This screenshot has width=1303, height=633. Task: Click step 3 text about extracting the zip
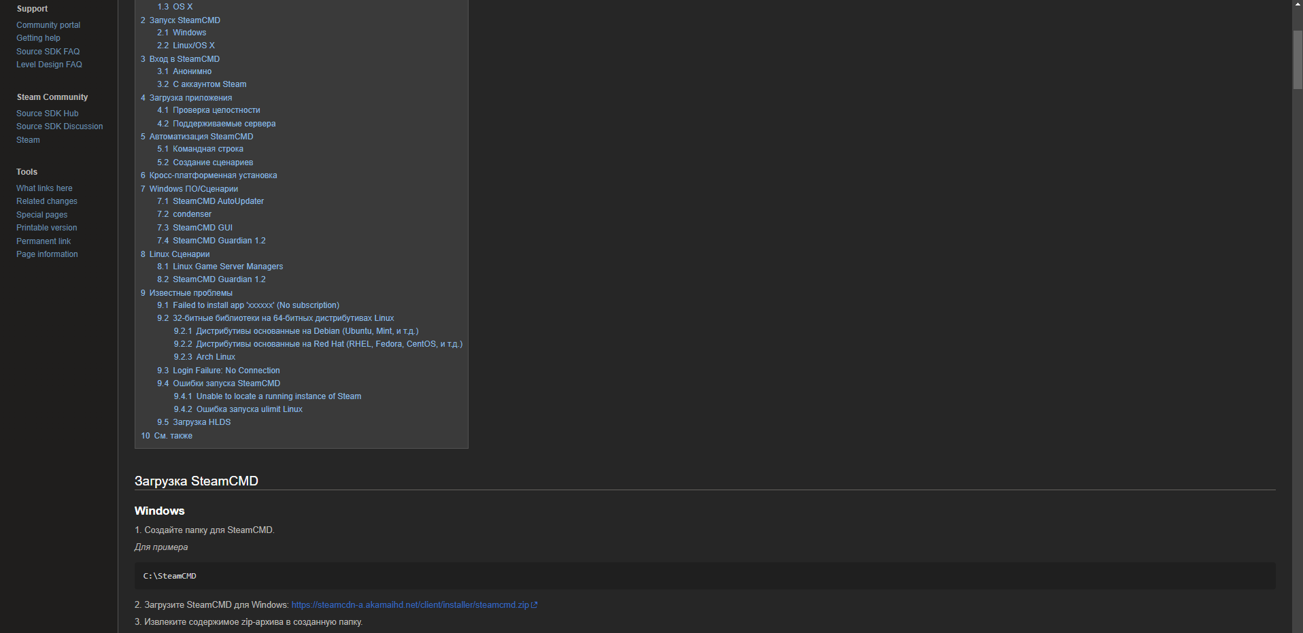249,622
